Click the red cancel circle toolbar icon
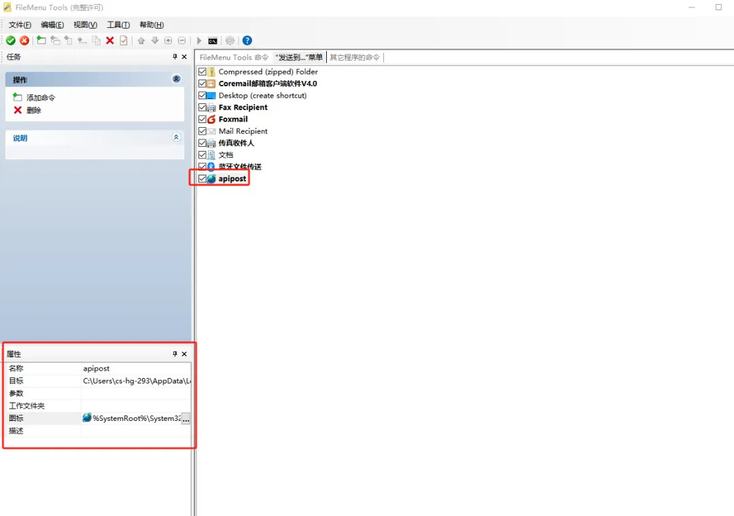This screenshot has height=516, width=734. (24, 40)
